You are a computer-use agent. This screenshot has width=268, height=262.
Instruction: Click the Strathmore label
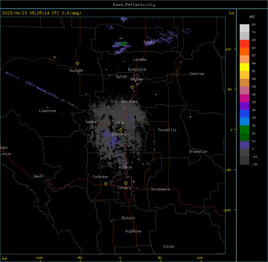point(160,189)
